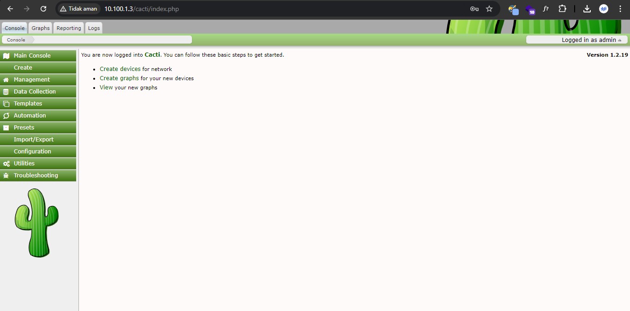Switch to the Reporting tab
630x311 pixels.
[69, 28]
